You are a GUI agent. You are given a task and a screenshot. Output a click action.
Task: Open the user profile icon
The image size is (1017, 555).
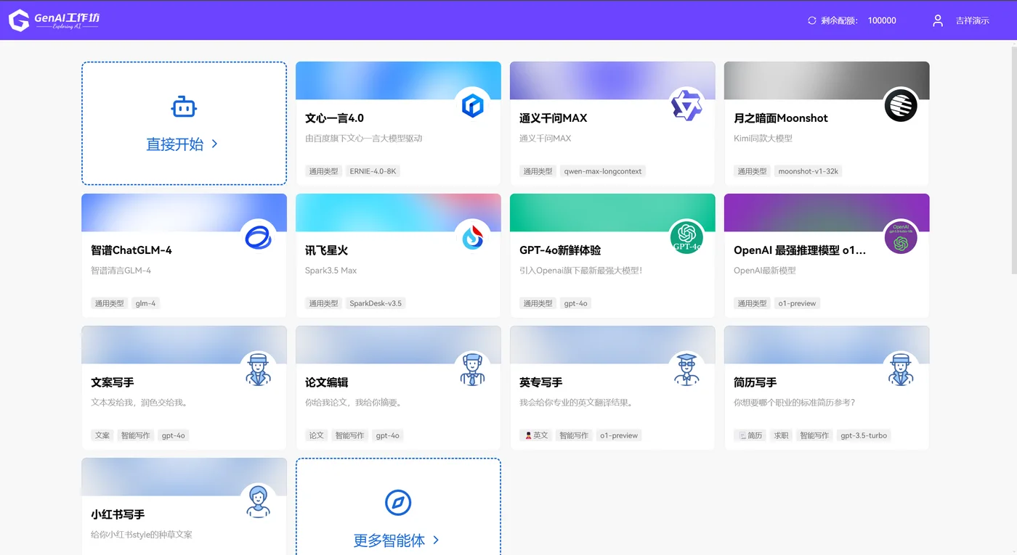938,20
